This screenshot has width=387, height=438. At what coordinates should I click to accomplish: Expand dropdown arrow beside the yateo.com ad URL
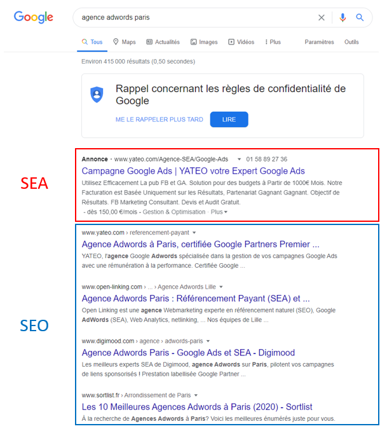pos(239,159)
